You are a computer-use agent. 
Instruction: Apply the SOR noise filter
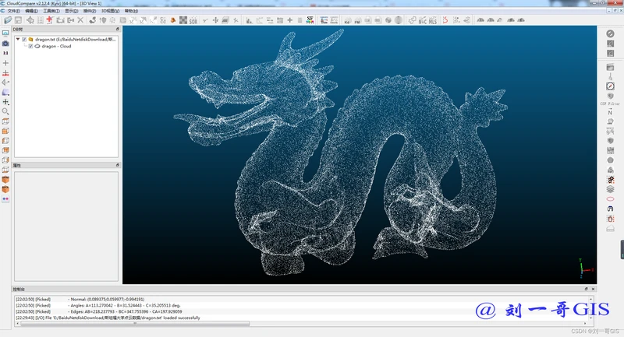pyautogui.click(x=193, y=21)
